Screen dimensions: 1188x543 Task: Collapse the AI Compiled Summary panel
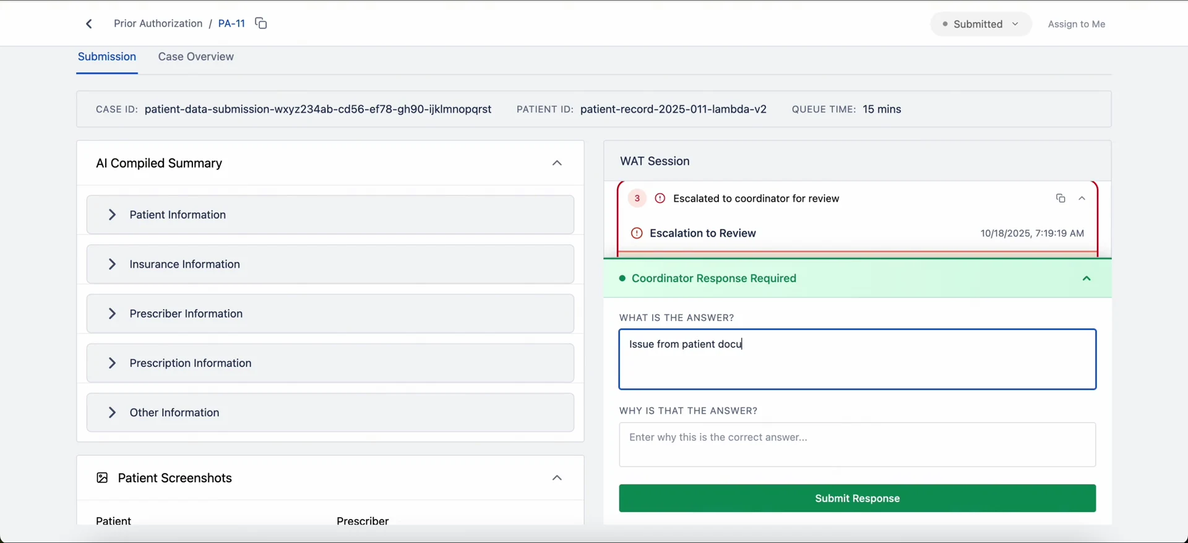tap(557, 163)
